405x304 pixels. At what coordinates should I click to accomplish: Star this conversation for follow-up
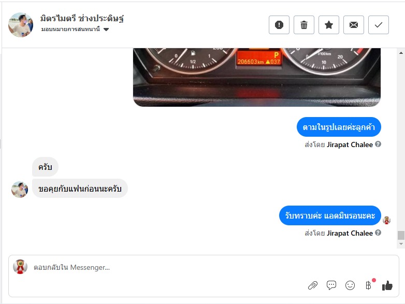(329, 25)
